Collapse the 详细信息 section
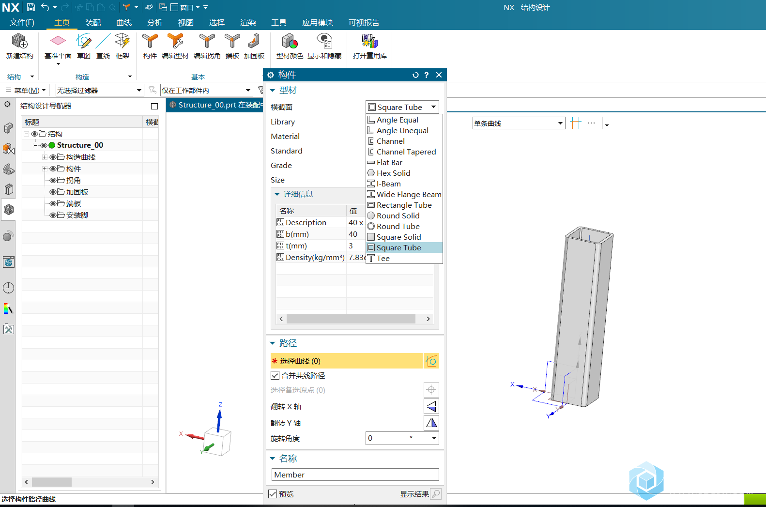The width and height of the screenshot is (766, 507). coord(277,194)
